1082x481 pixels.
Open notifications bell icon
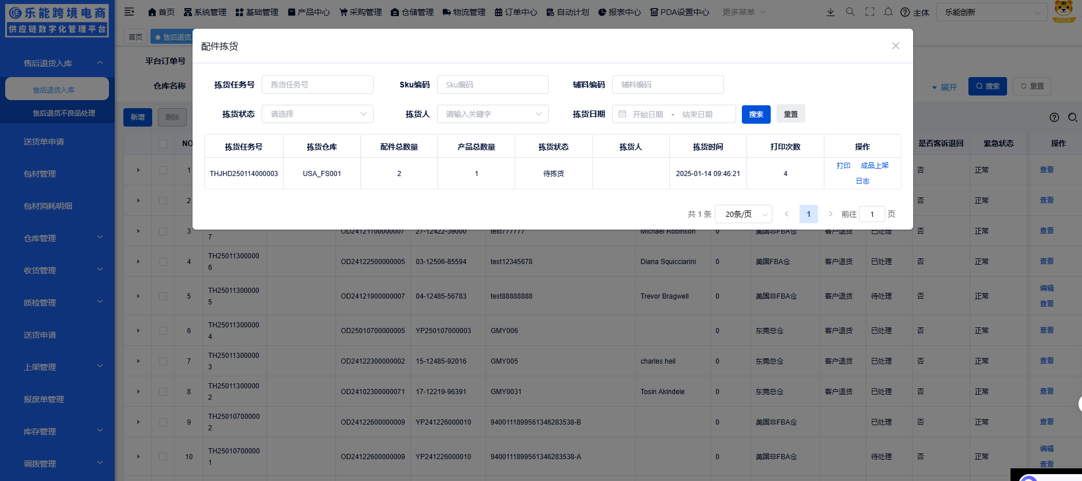click(888, 12)
